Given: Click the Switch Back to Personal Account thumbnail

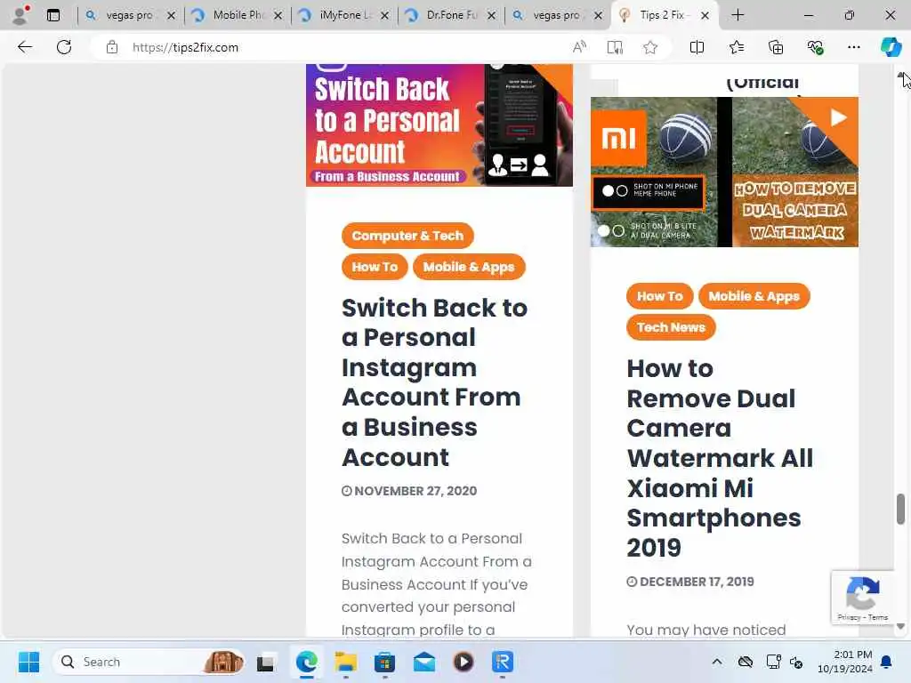Looking at the screenshot, I should click(x=439, y=125).
